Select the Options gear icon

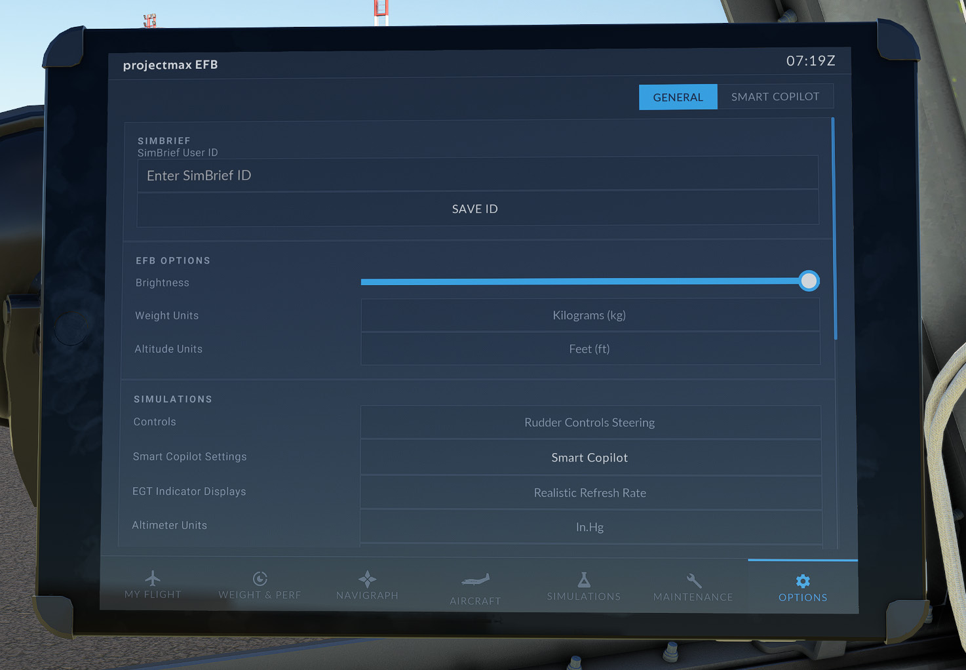pyautogui.click(x=803, y=581)
